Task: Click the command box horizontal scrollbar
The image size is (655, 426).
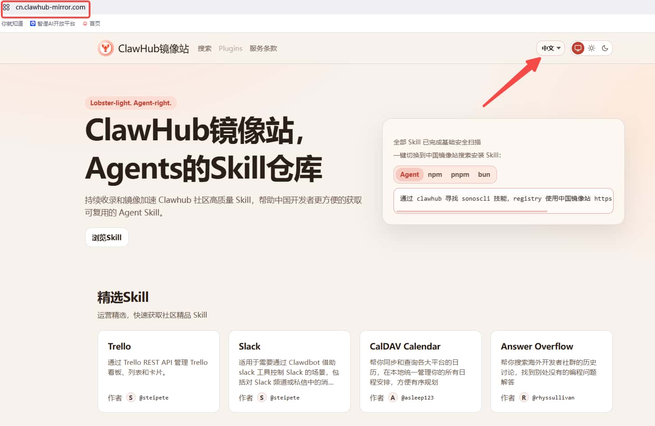Action: 472,211
